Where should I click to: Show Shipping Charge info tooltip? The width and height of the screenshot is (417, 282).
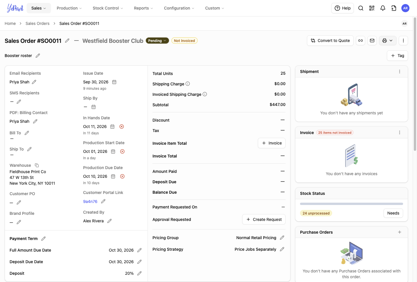188,84
